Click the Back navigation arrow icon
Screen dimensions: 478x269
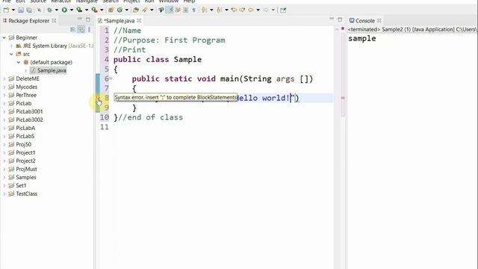251,10
